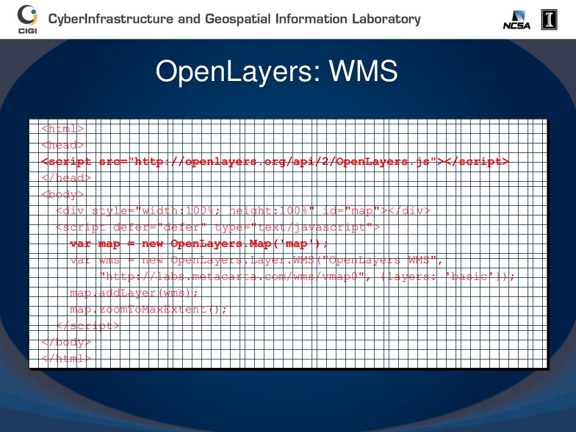Click the labs.metacarta.com wms URL line

307,276
